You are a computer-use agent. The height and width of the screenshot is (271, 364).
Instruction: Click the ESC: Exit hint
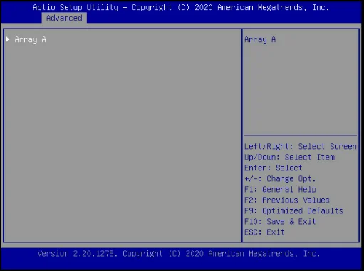click(264, 232)
